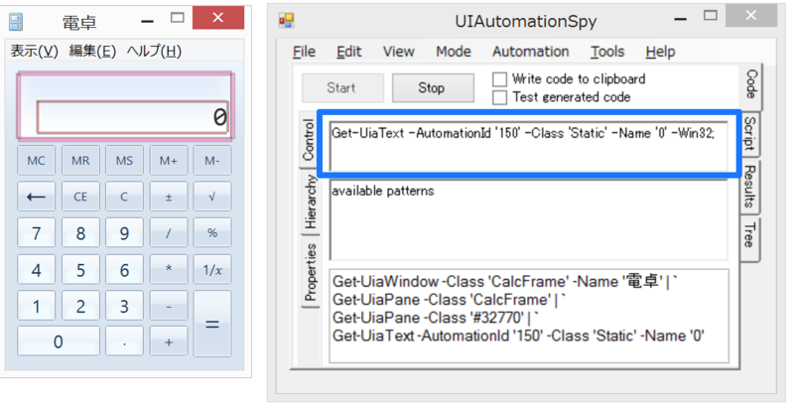Open the Mode menu
This screenshot has height=406, width=794.
tap(454, 52)
